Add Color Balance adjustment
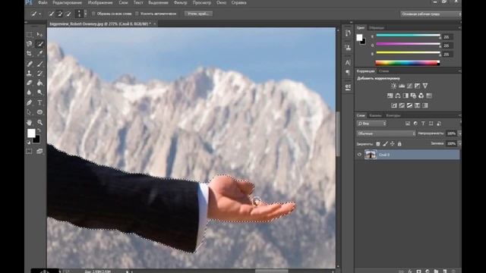Image resolution: width=486 pixels, height=273 pixels. click(398, 96)
